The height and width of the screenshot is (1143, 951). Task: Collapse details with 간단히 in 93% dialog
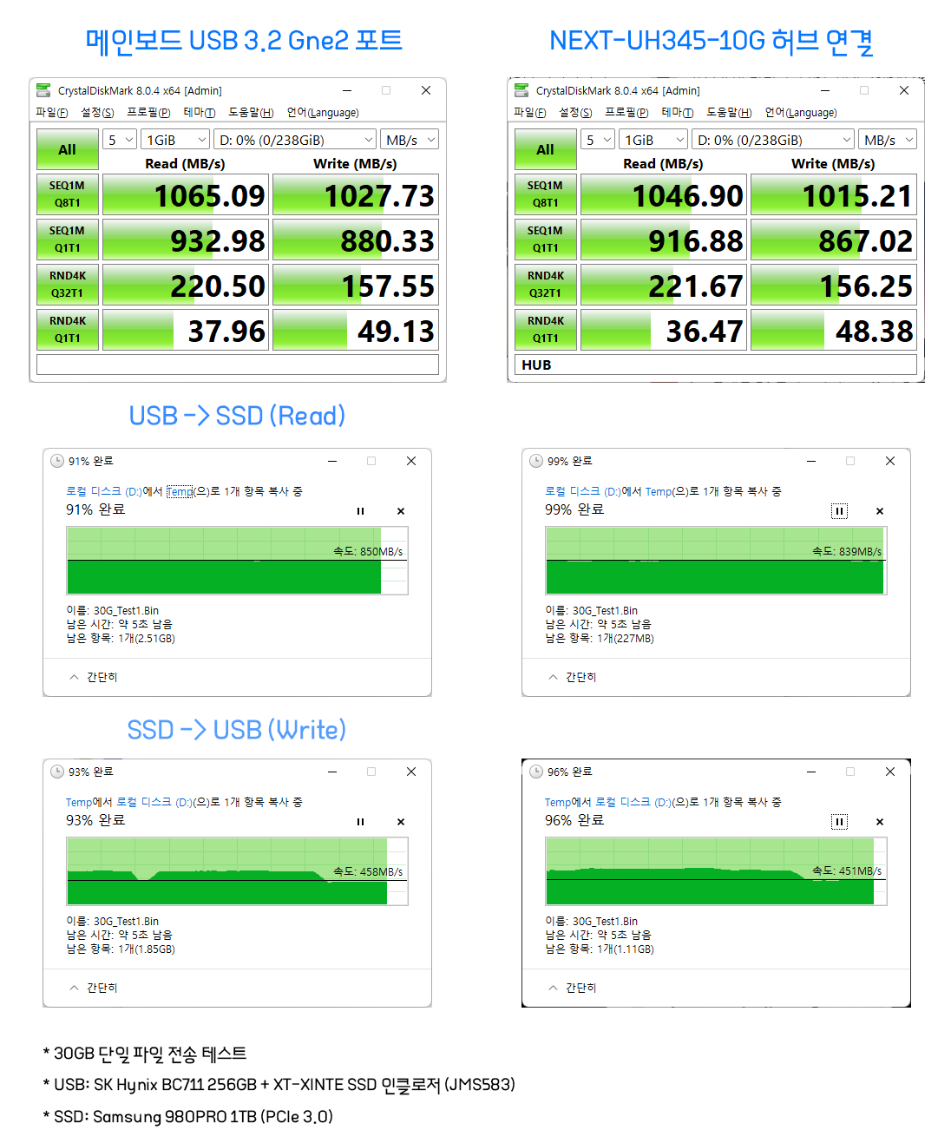(x=94, y=988)
